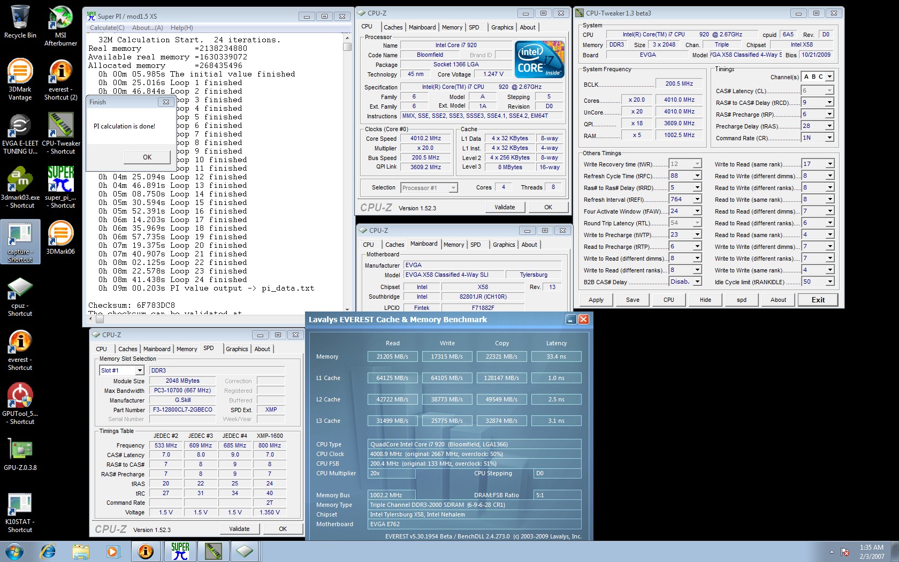Switch to the CPU-Z taskbar button
Image resolution: width=899 pixels, height=562 pixels.
click(x=246, y=551)
